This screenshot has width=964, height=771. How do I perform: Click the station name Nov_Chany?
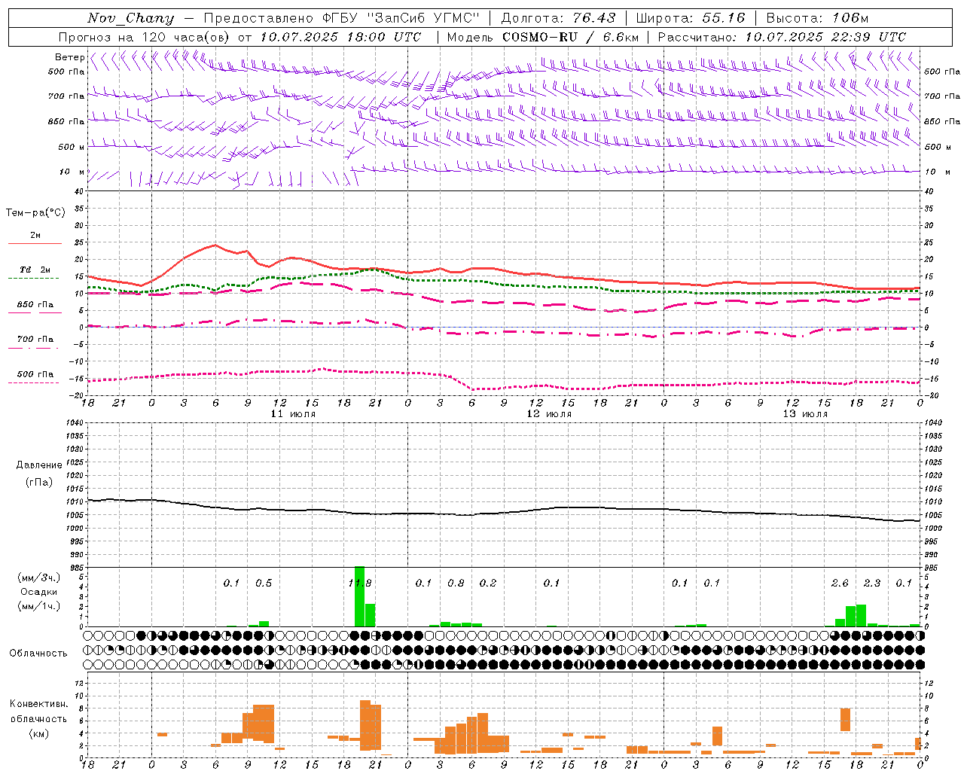[x=130, y=18]
